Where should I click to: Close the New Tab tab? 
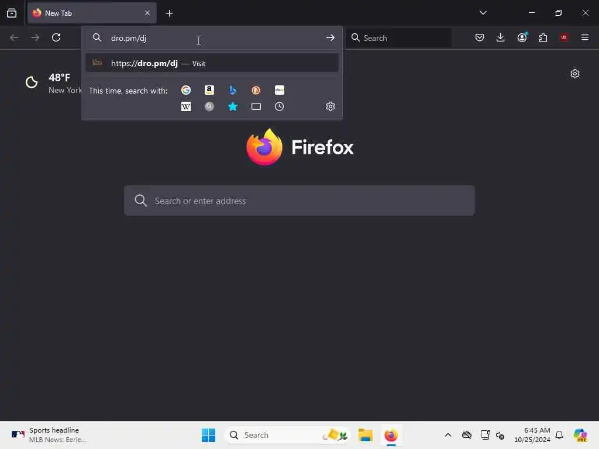point(147,13)
